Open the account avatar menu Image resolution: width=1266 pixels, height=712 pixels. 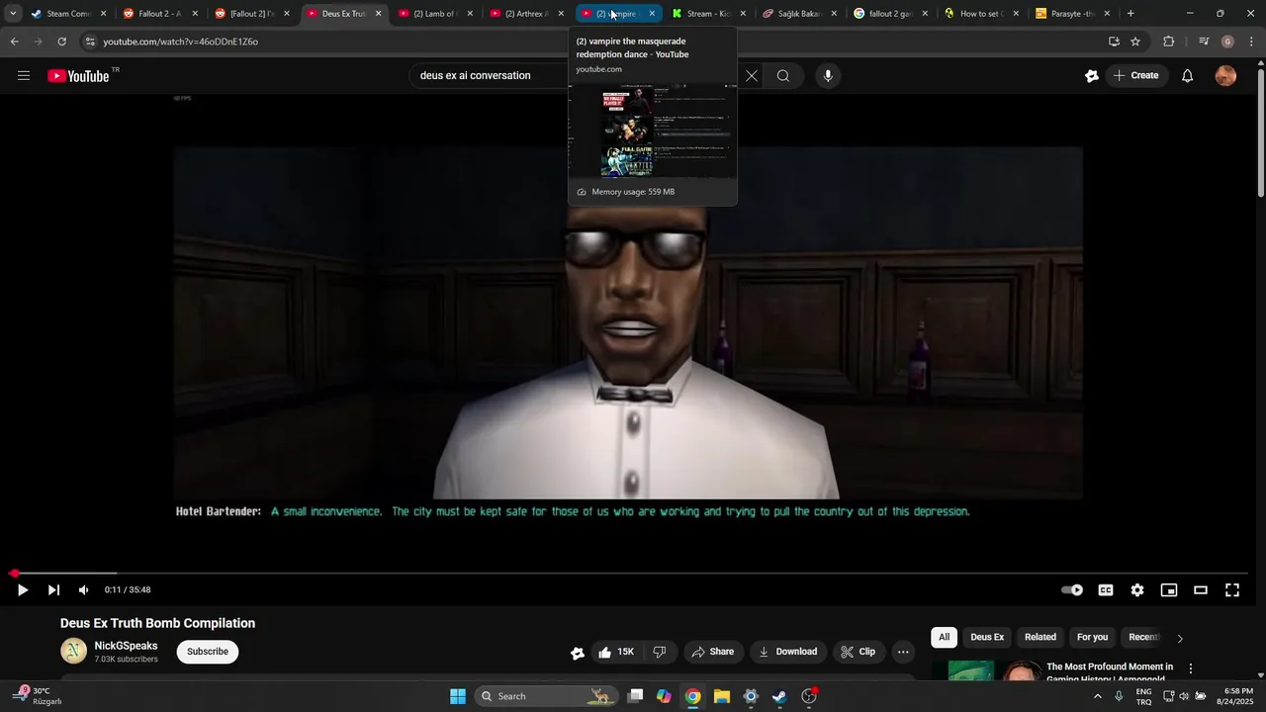click(x=1225, y=76)
